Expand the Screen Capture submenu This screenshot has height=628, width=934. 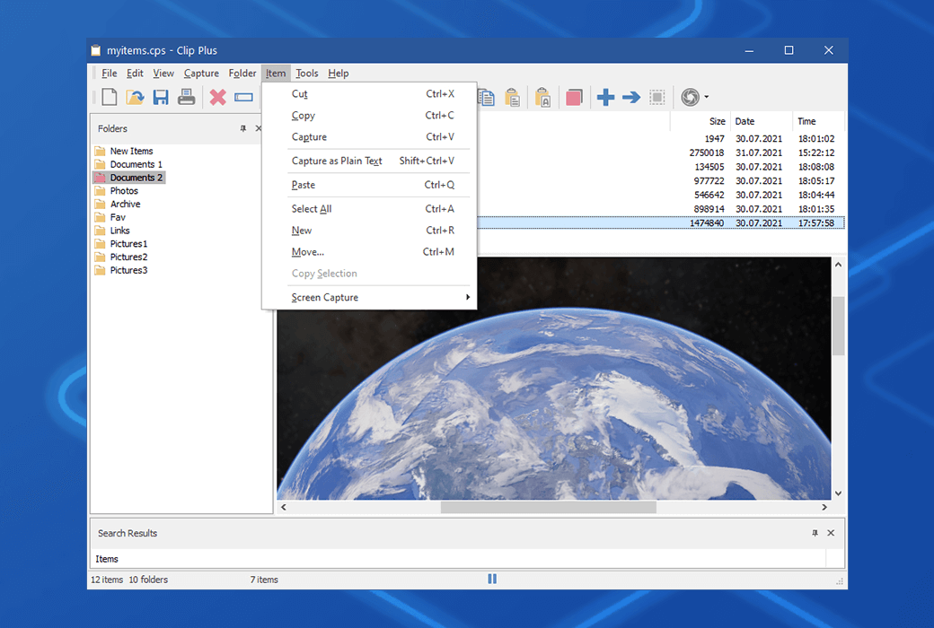click(x=369, y=297)
